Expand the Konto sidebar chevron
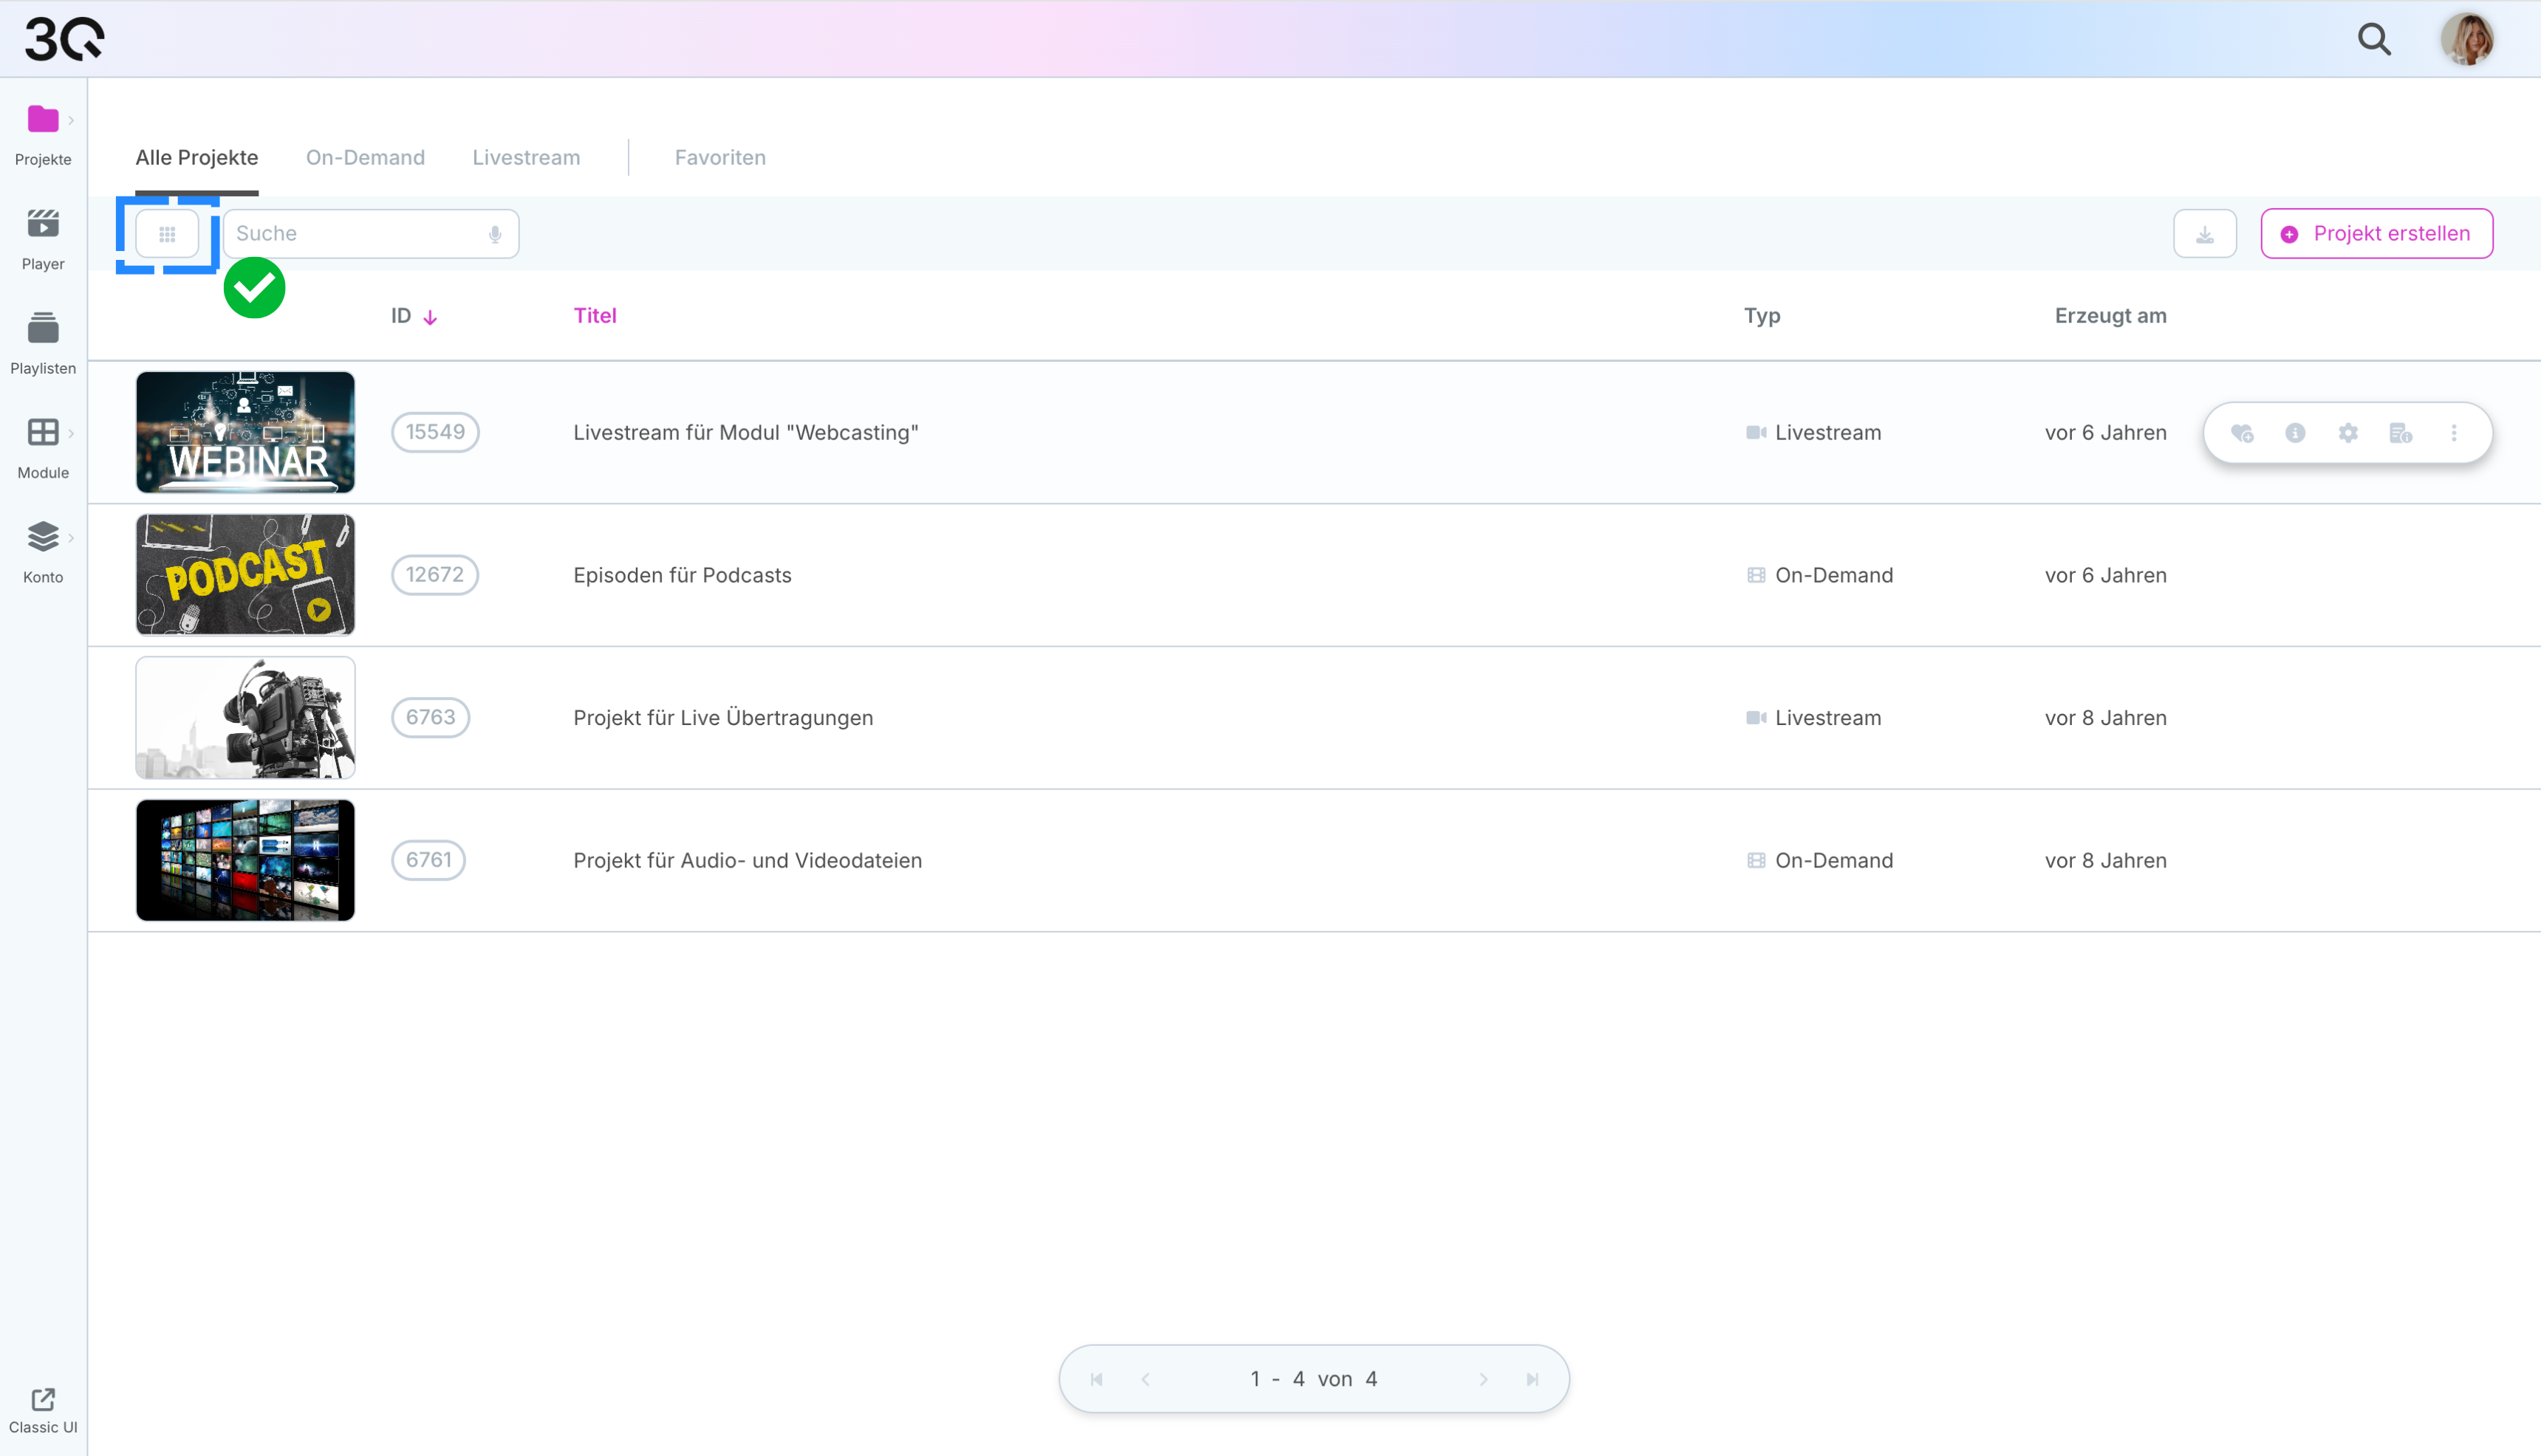2541x1456 pixels. coord(71,538)
